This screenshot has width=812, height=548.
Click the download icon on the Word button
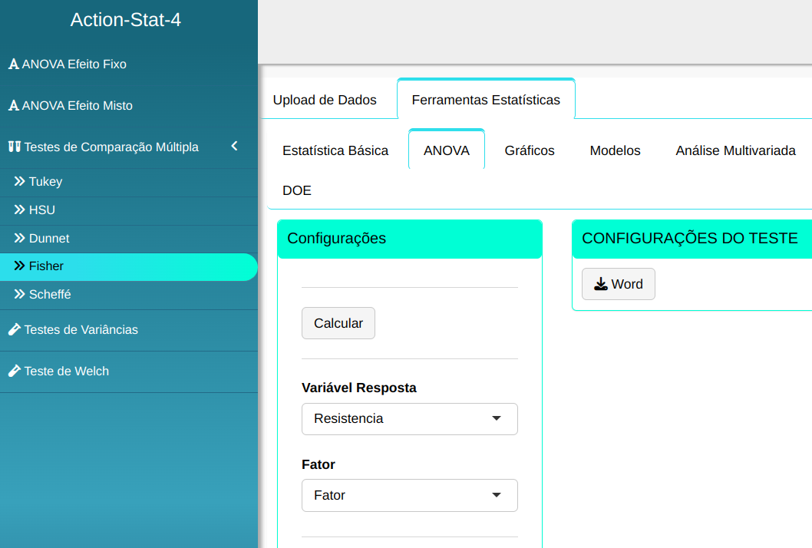coord(601,285)
